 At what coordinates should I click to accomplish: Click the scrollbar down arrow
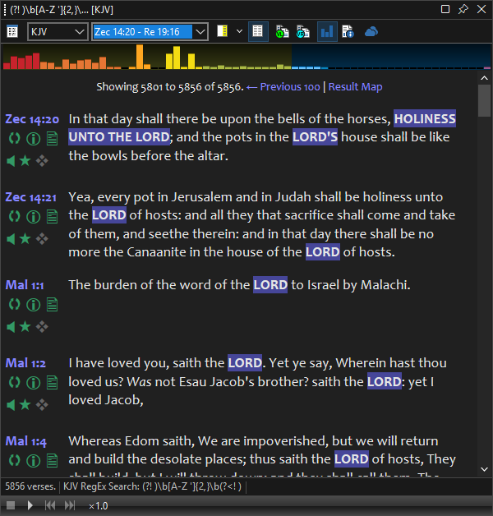[484, 469]
